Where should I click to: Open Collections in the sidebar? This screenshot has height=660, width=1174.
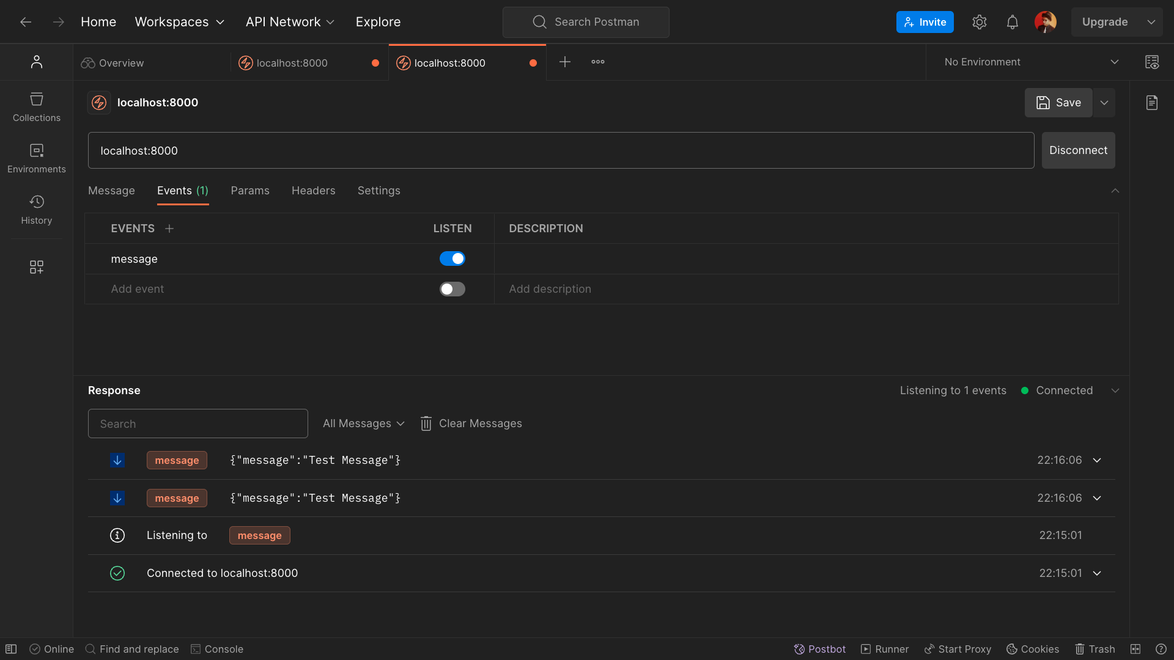[37, 107]
